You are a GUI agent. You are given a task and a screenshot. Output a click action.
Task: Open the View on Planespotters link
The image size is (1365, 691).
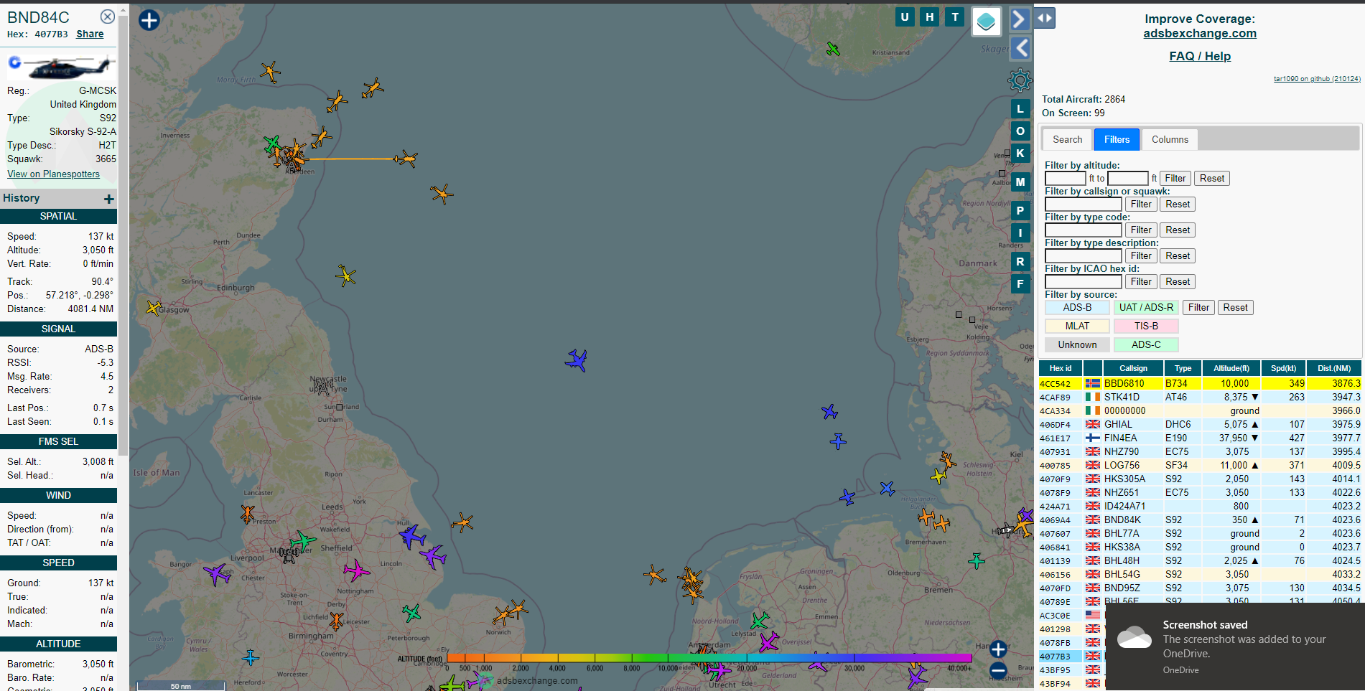click(54, 174)
